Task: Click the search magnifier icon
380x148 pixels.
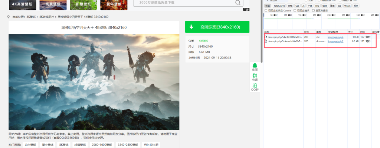Action: point(238,3)
